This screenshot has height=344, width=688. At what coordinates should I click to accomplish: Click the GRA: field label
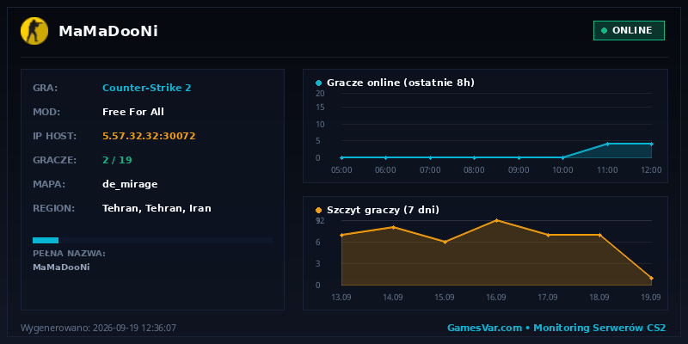tap(46, 89)
